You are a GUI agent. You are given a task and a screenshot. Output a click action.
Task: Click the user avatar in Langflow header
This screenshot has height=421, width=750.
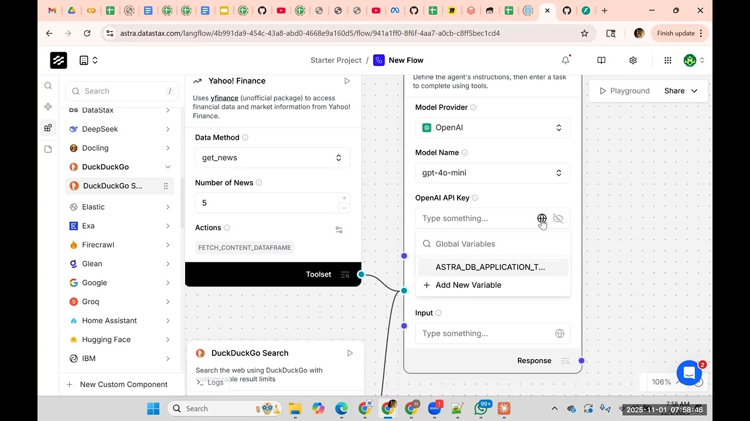point(690,60)
